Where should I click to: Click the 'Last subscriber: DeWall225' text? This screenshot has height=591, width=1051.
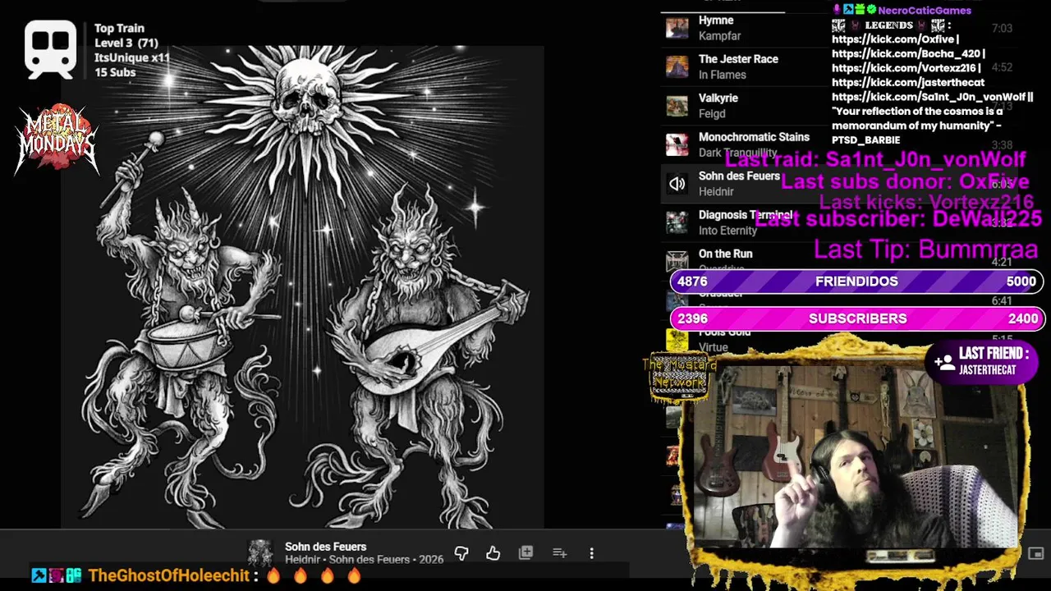click(x=898, y=218)
